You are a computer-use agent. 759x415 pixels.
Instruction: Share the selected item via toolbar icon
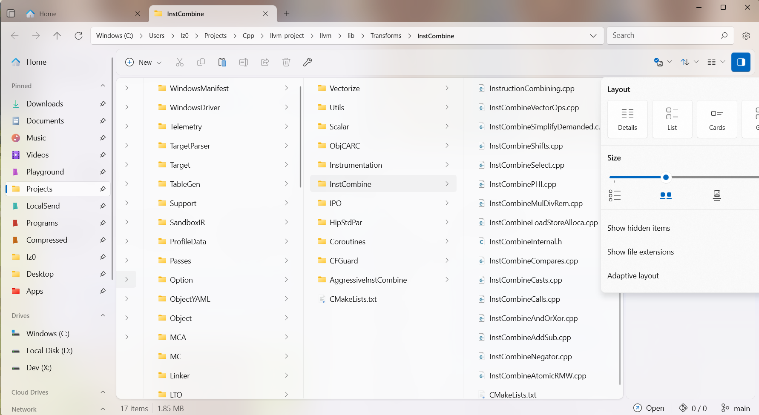[x=265, y=62]
